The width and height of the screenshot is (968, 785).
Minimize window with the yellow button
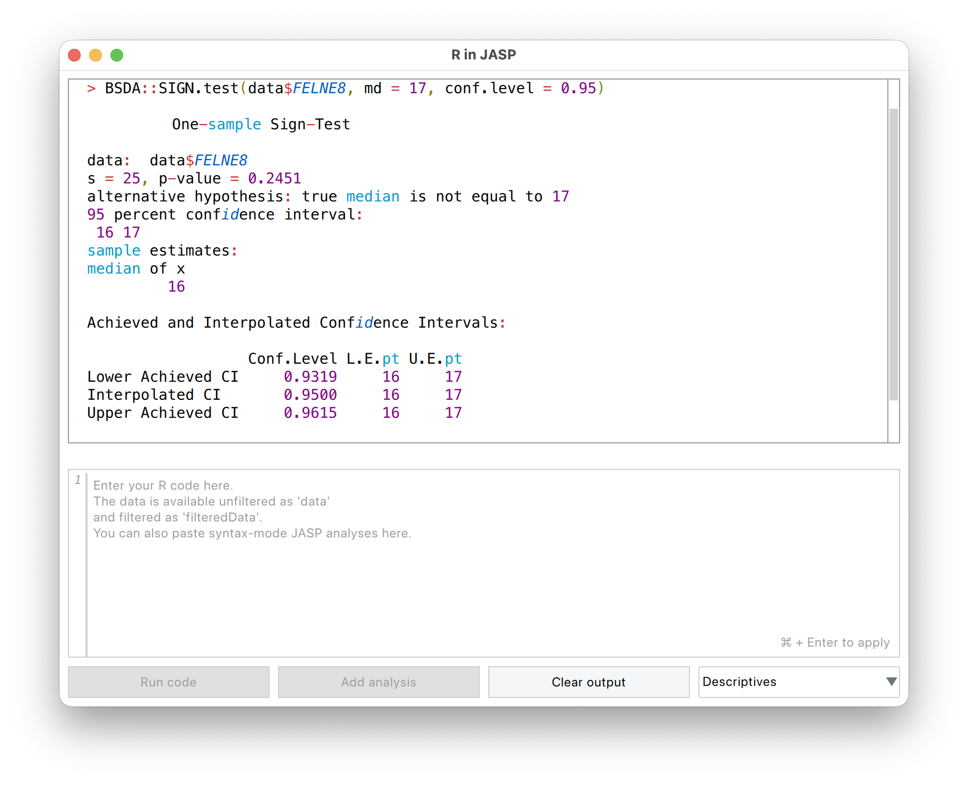[96, 55]
